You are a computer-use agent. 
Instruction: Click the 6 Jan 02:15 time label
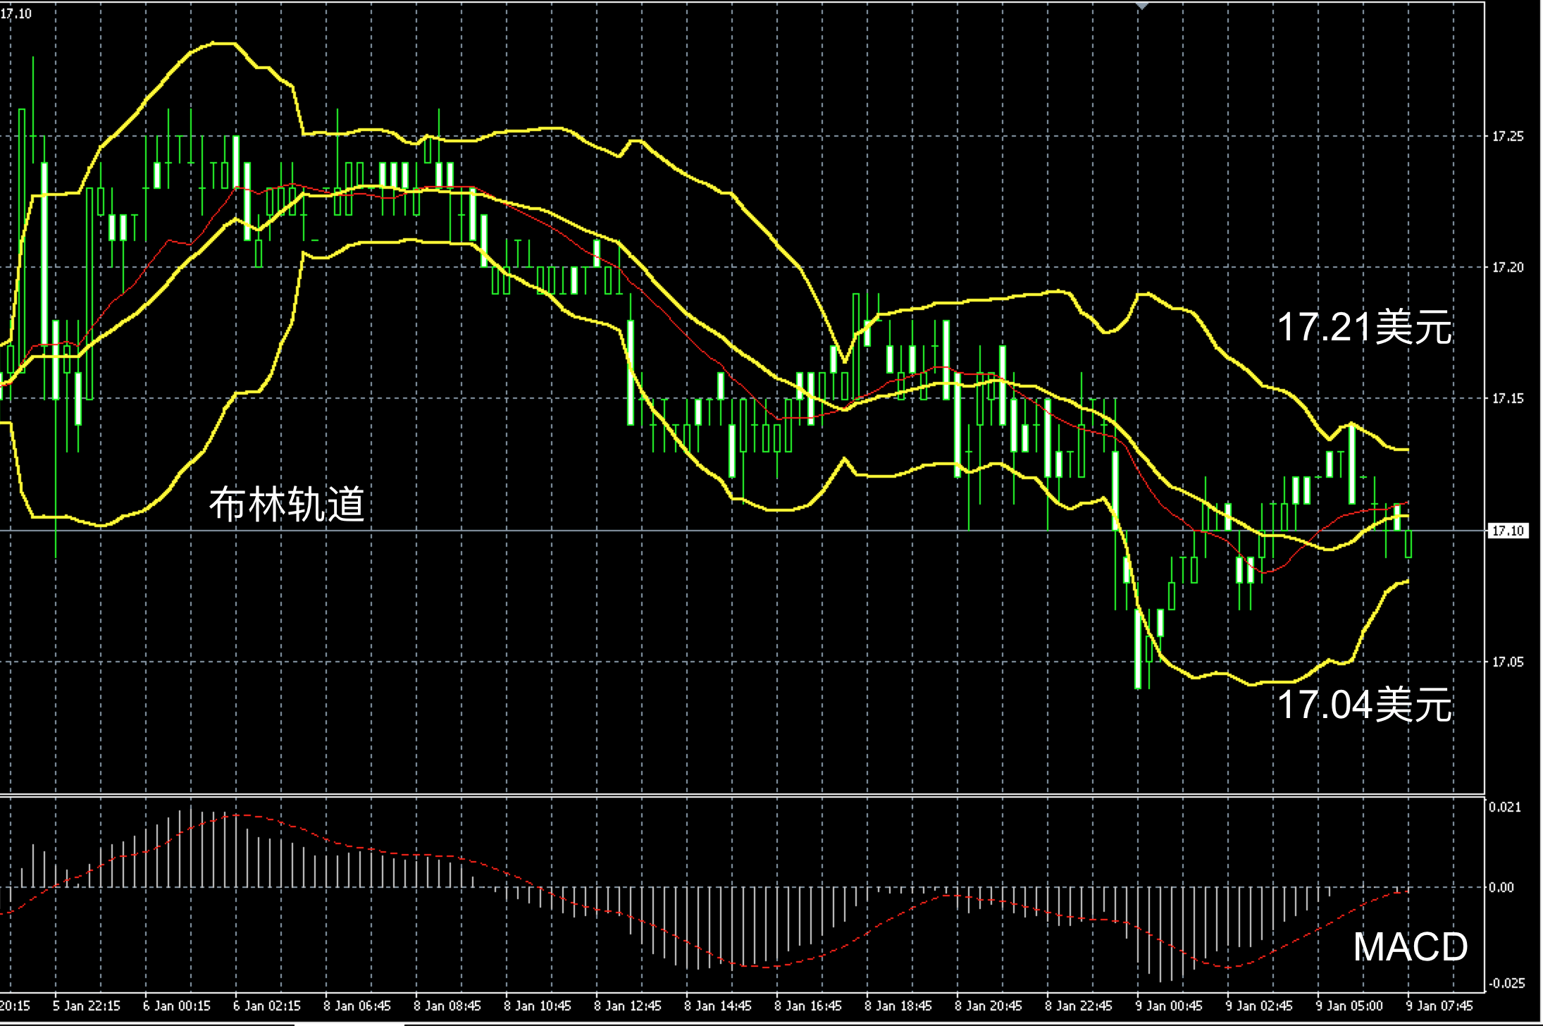click(x=266, y=1006)
